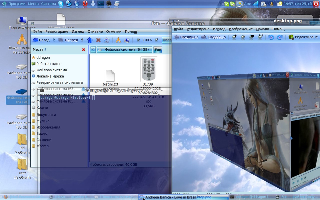
Task: Click the blue globe web browser launcher
Action: (x=77, y=4)
